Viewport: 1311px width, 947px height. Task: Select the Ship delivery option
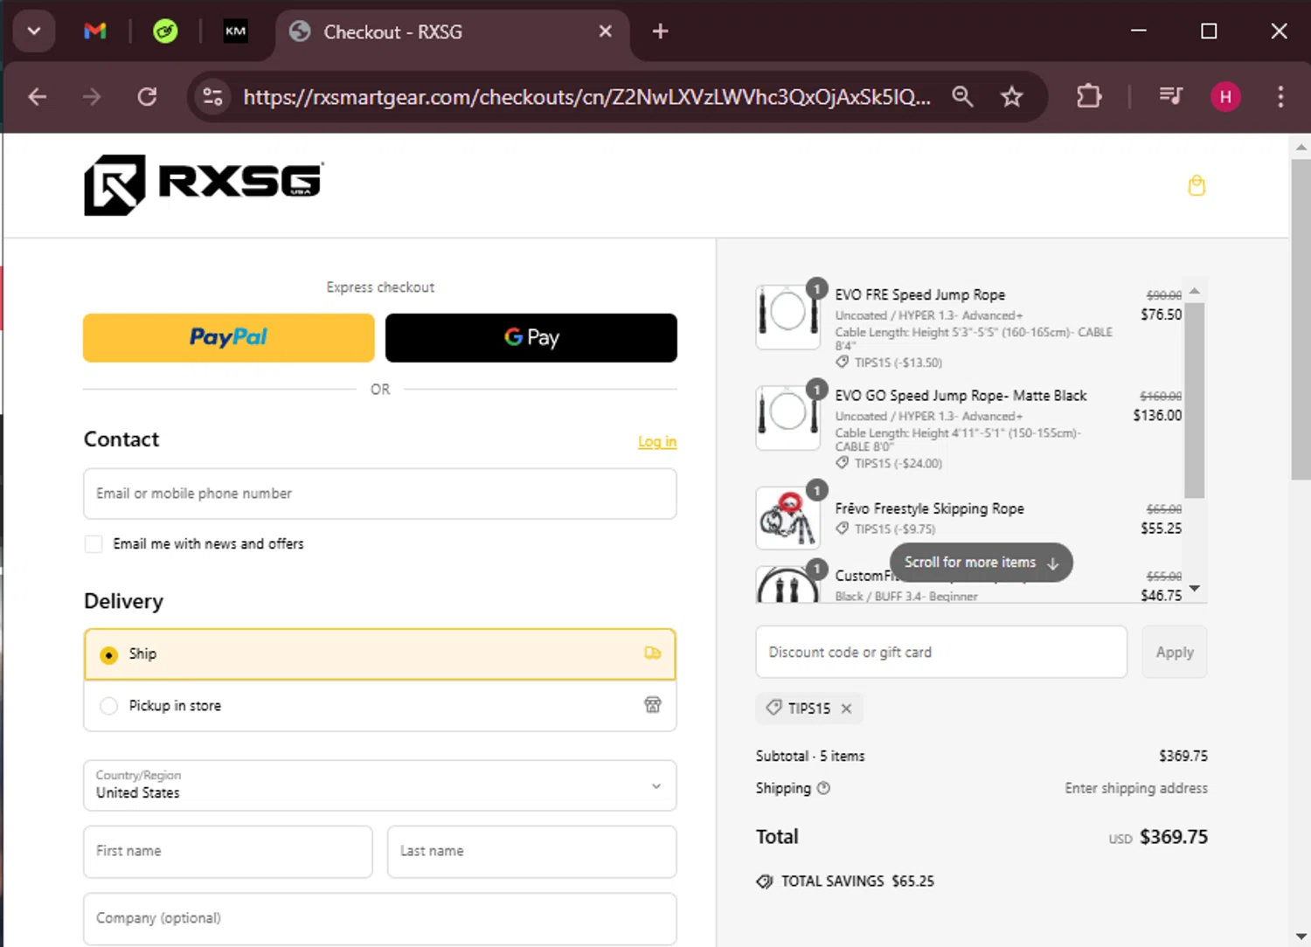pyautogui.click(x=380, y=654)
